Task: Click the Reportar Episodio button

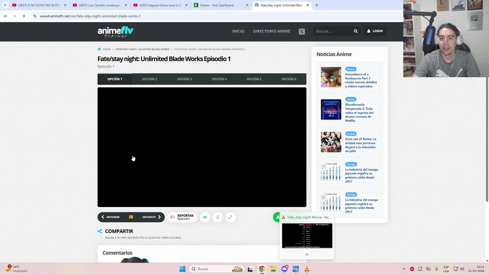Action: pyautogui.click(x=182, y=217)
